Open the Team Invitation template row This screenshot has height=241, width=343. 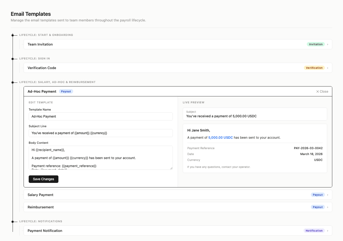[x=161, y=44]
